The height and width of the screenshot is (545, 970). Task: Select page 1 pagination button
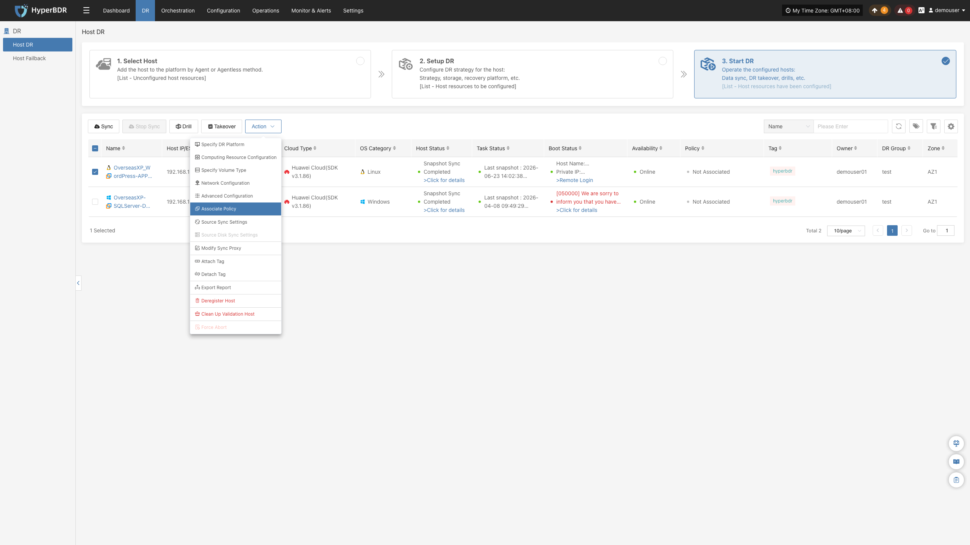[x=892, y=230]
